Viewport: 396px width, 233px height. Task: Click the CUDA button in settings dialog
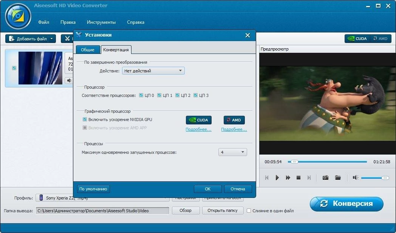tap(198, 120)
